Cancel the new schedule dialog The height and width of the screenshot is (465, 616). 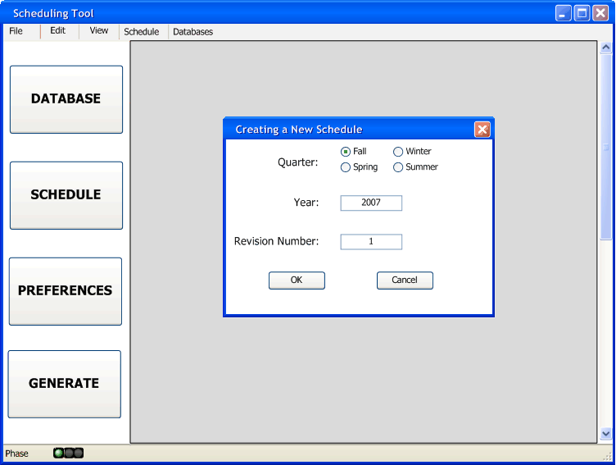click(405, 280)
